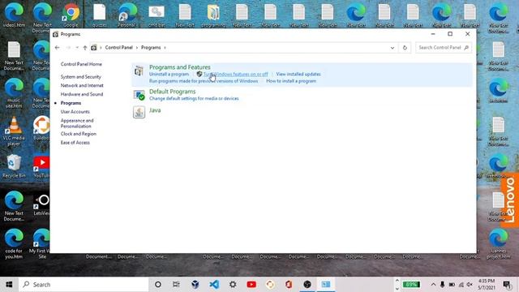Viewport: 519px width, 292px height.
Task: Click View installed updates link
Action: pyautogui.click(x=298, y=74)
